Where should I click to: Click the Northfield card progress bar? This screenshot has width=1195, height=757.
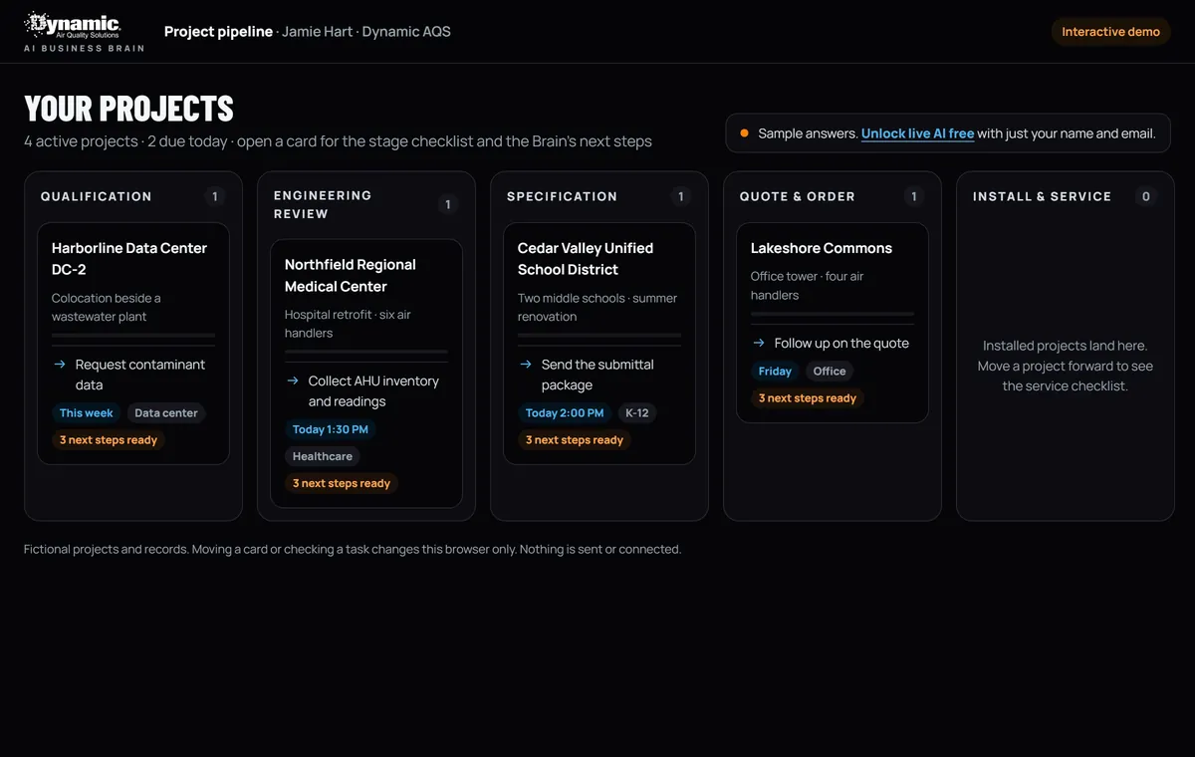[366, 352]
